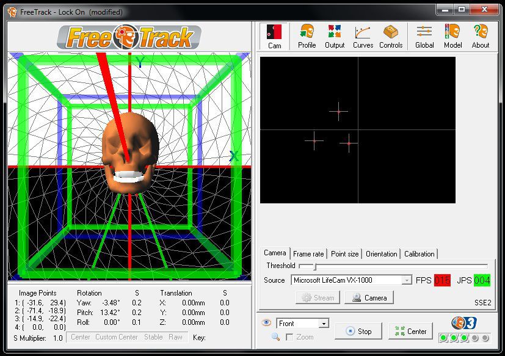The width and height of the screenshot is (505, 356).
Task: Open the Output settings icon
Action: pyautogui.click(x=335, y=35)
